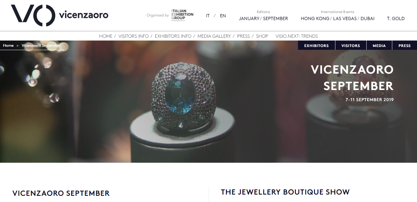Open the JANUARY edition page
Image resolution: width=417 pixels, height=202 pixels.
pos(249,19)
